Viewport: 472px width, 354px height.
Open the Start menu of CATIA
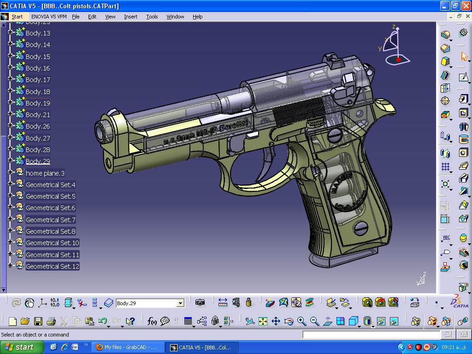17,17
